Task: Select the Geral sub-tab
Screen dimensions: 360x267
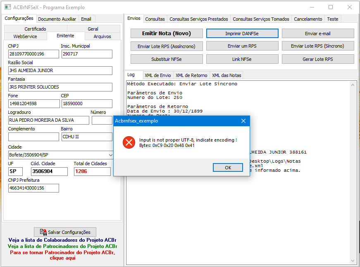Action: (93, 29)
